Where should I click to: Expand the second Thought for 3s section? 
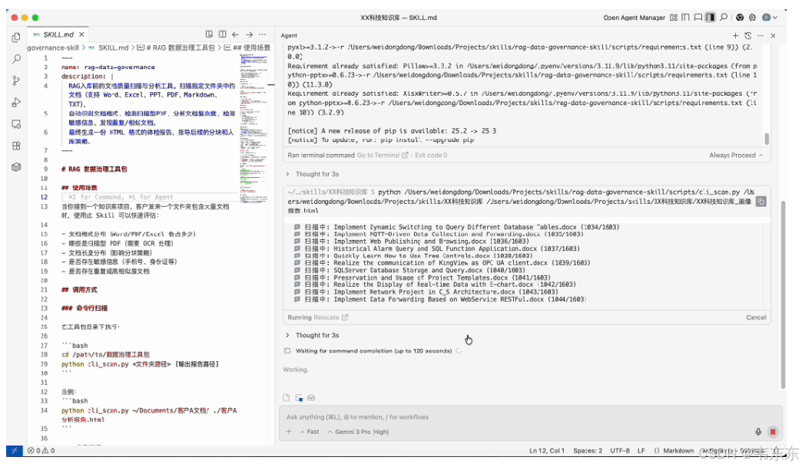[x=313, y=335]
